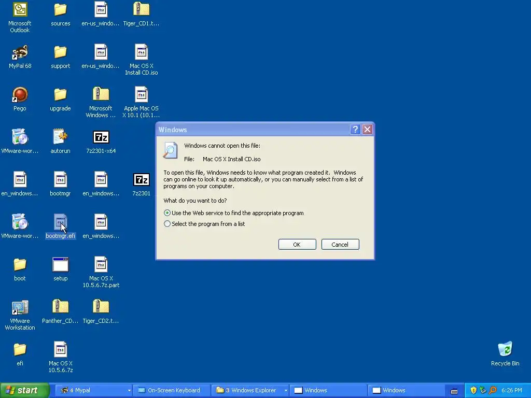Select the Tiger_CD2 archive icon
The image size is (531, 398).
click(x=101, y=307)
